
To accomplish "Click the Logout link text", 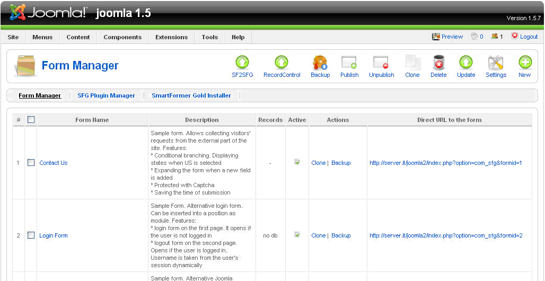I will pyautogui.click(x=529, y=37).
